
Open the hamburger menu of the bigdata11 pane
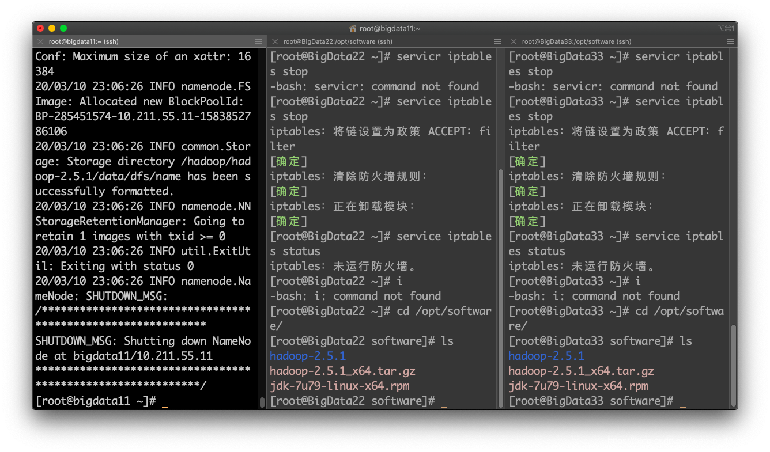259,41
